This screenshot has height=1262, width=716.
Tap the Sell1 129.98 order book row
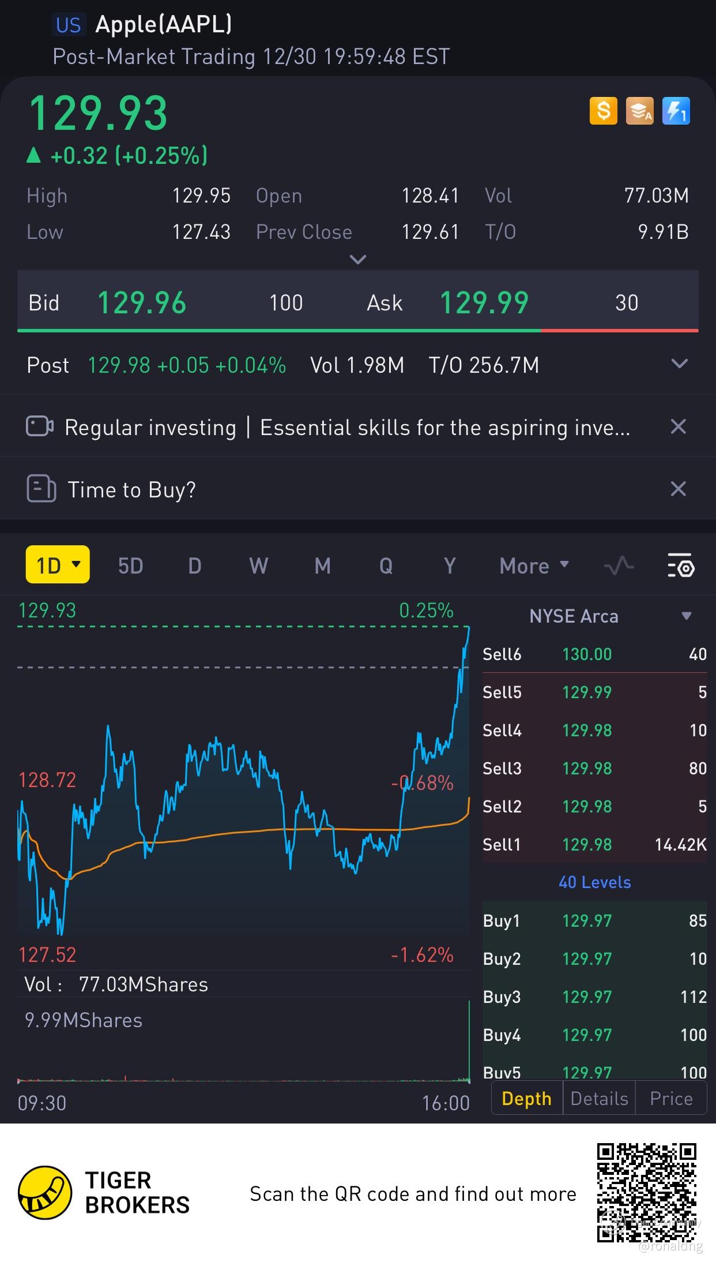(594, 844)
